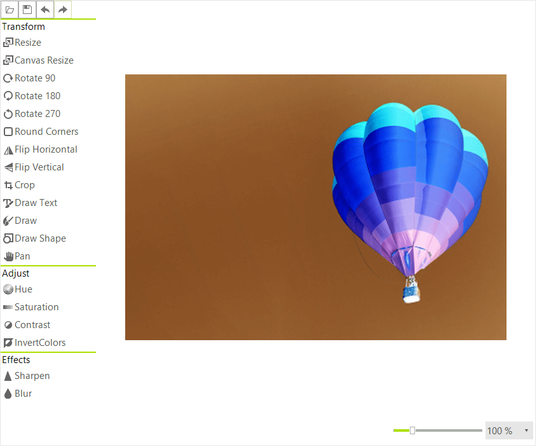Select the Draw tool

pos(25,220)
